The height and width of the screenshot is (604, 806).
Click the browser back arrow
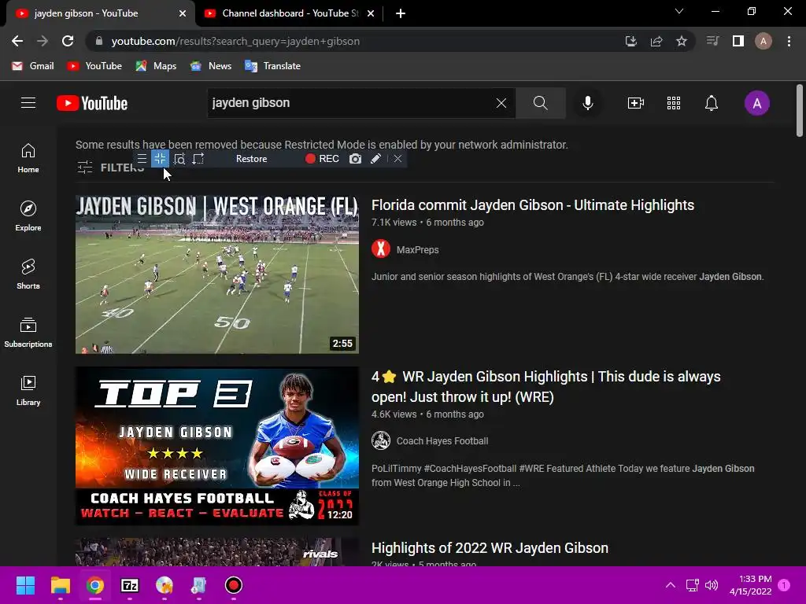[x=17, y=41]
